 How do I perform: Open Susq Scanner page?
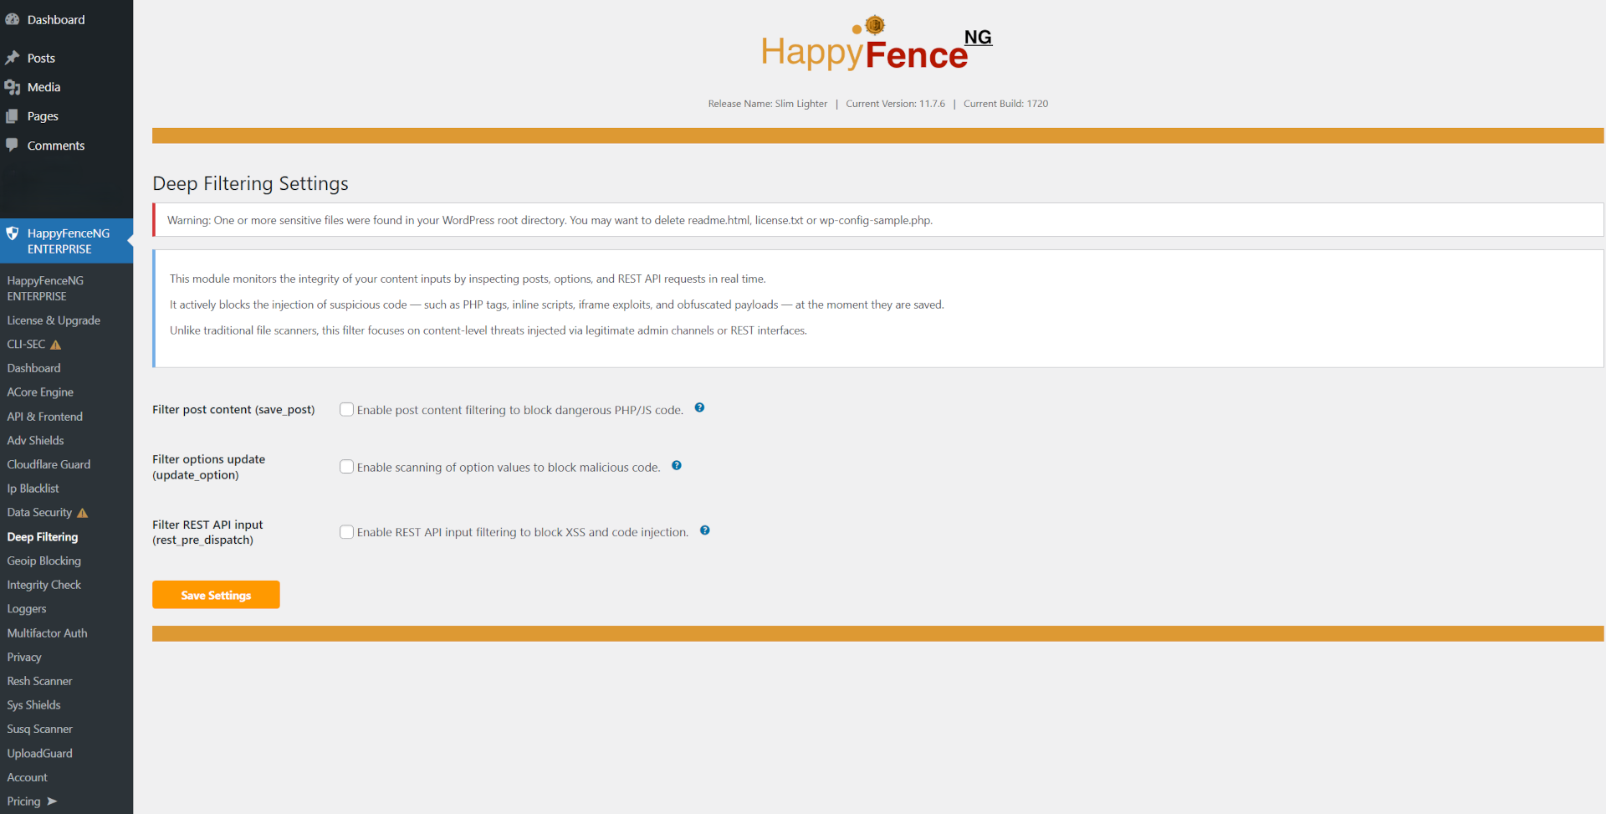39,730
